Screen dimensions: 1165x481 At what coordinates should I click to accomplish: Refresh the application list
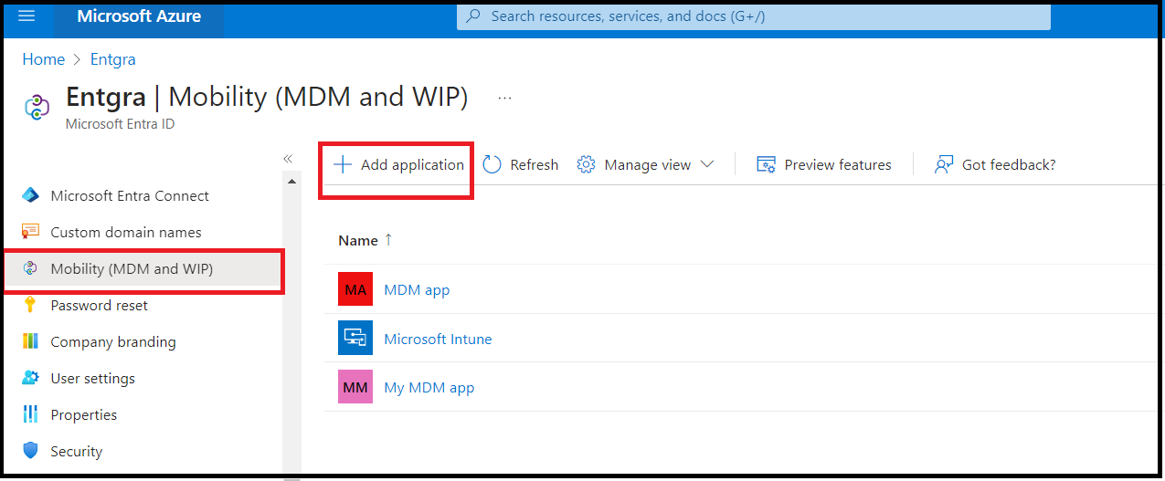tap(521, 165)
